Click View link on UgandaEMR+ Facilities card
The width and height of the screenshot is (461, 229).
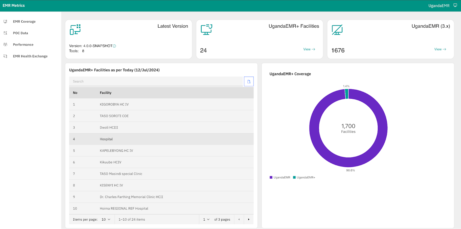(x=309, y=49)
